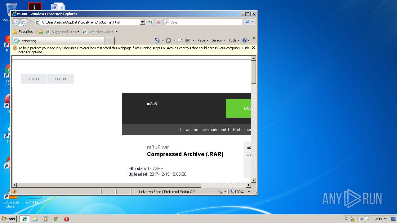
Task: Expand the zoom level dropdown arrow
Action: 249,192
